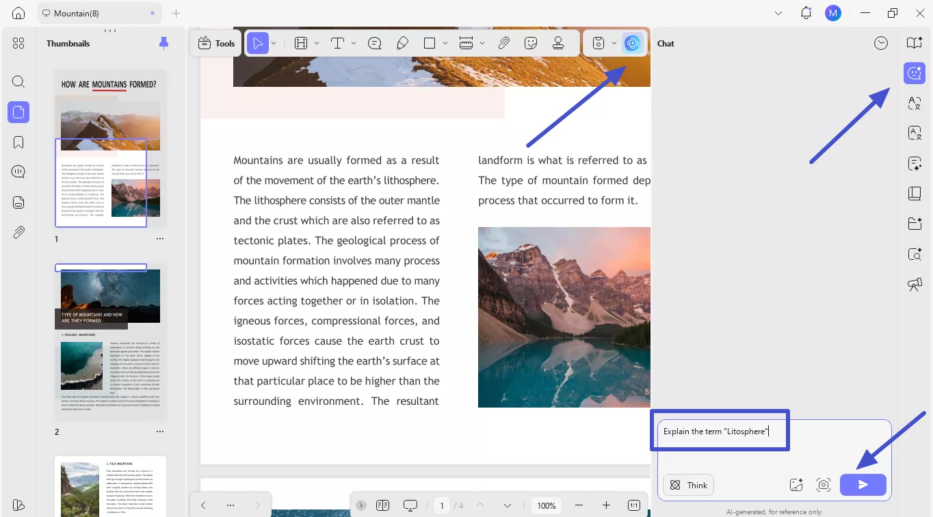The height and width of the screenshot is (517, 933).
Task: Expand the shape tool options dropdown
Action: 444,42
